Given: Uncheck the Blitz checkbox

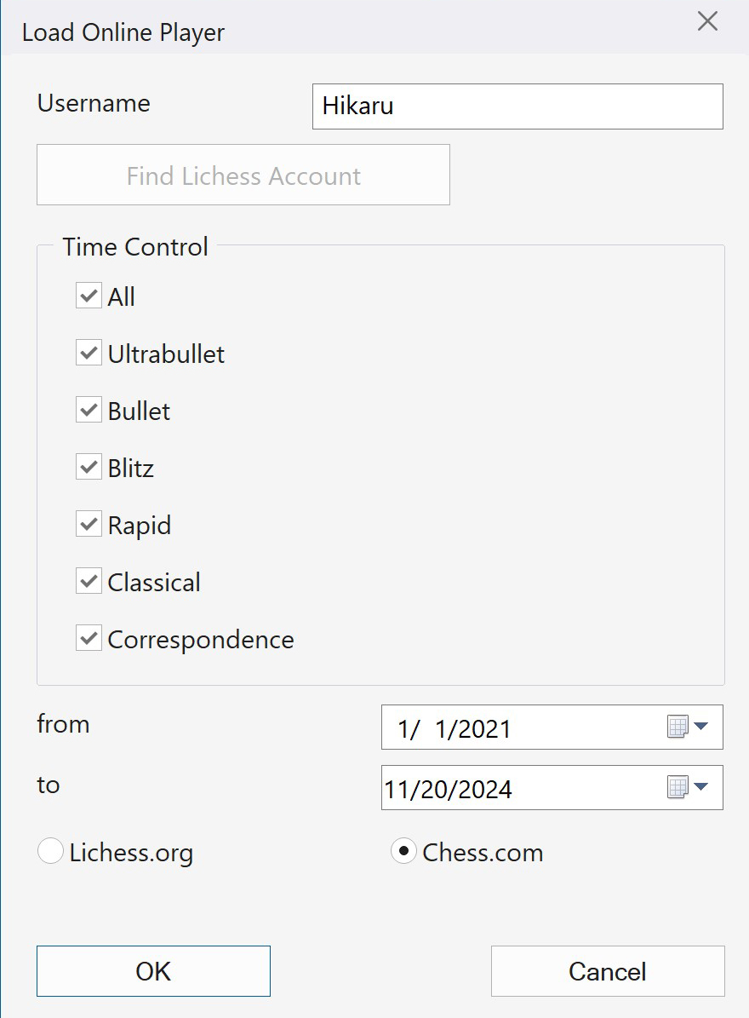Looking at the screenshot, I should (89, 468).
